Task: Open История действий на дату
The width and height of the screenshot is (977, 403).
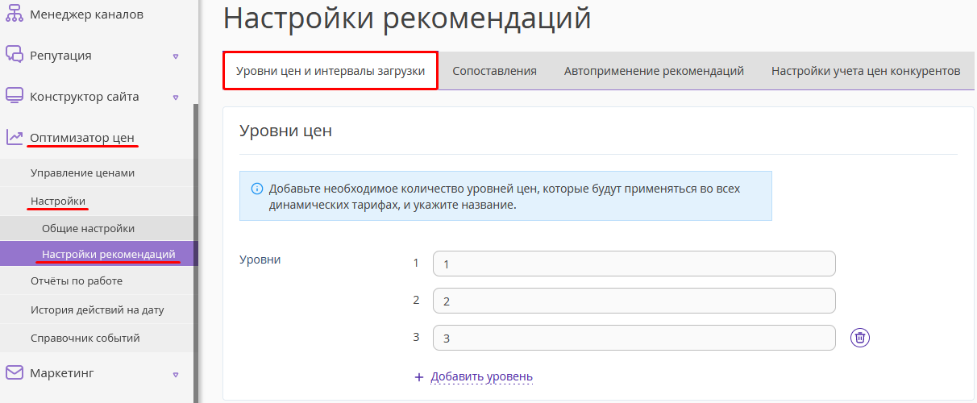Action: (x=98, y=310)
